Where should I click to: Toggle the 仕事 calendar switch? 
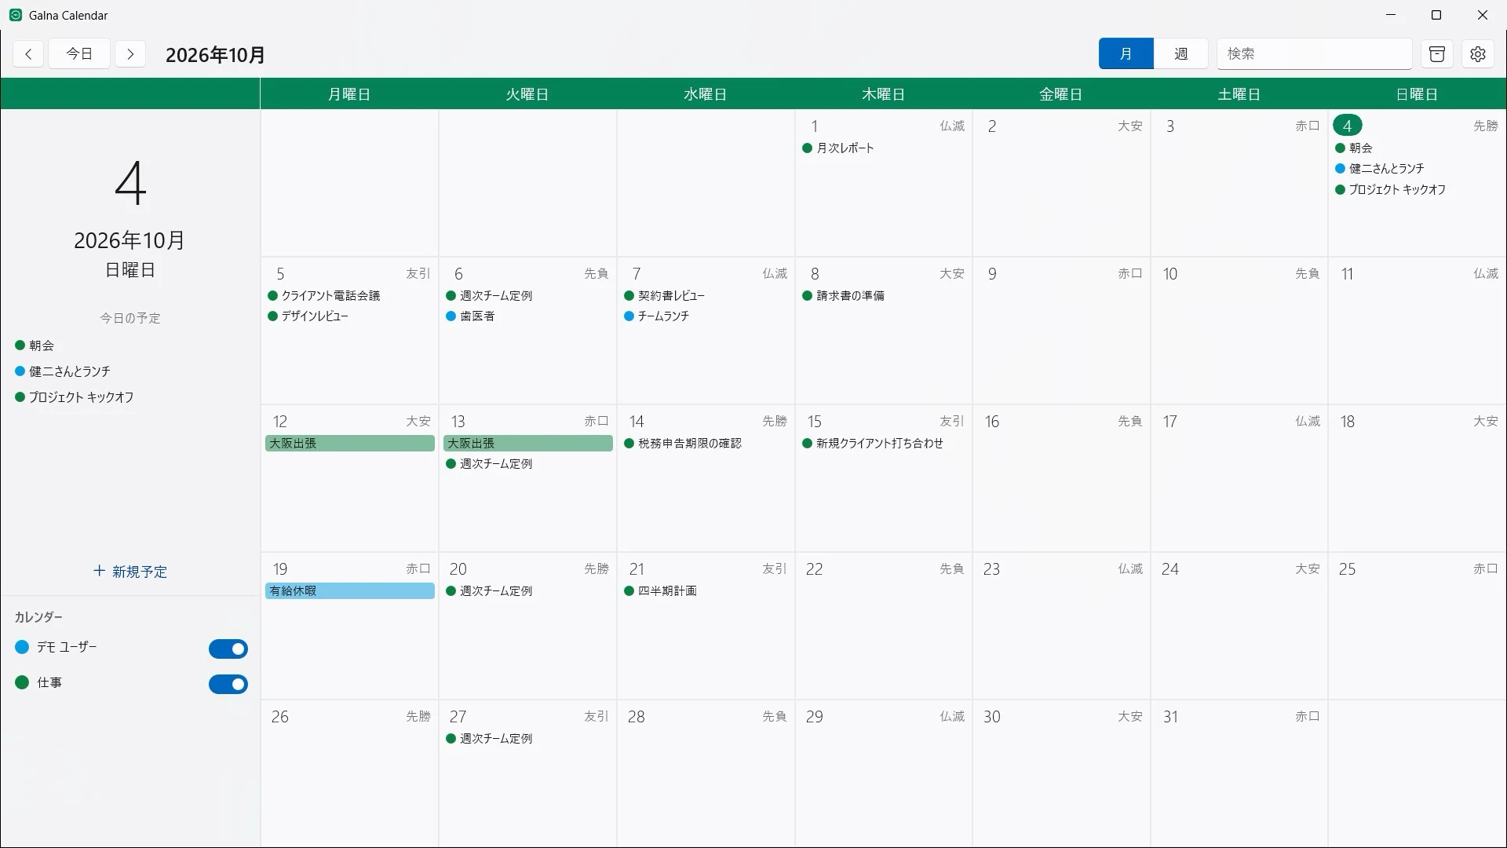[x=228, y=684]
